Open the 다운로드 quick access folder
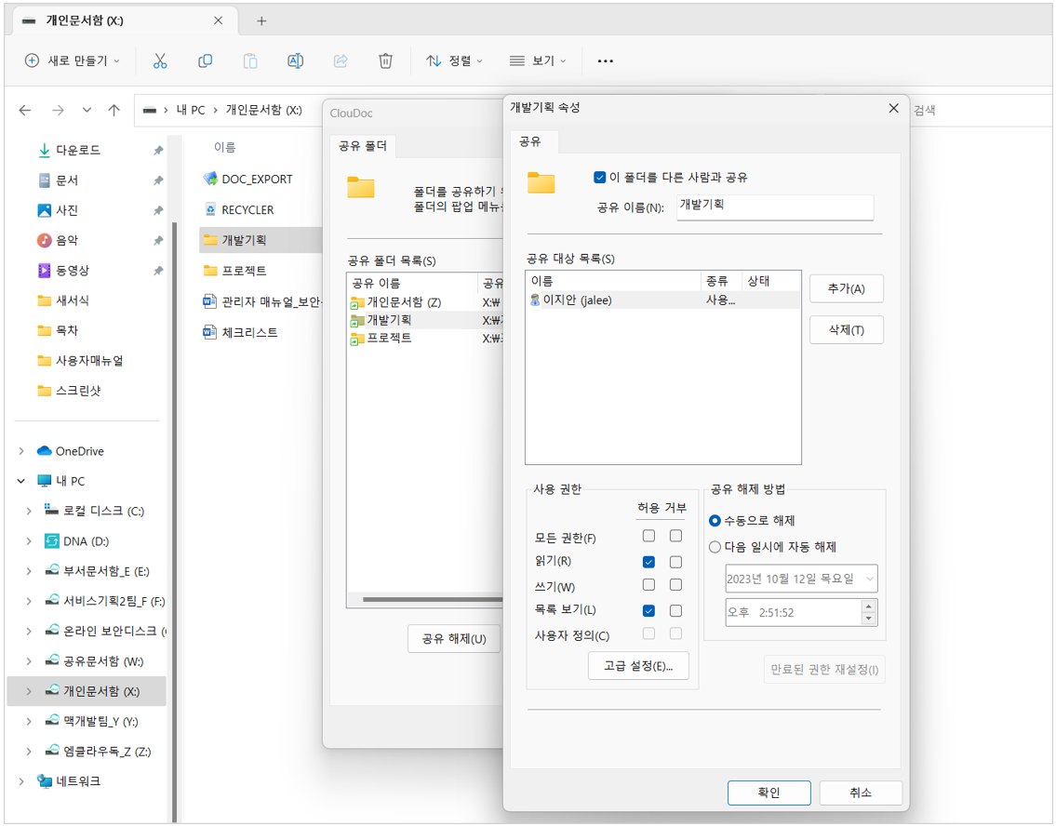Image resolution: width=1056 pixels, height=826 pixels. pos(78,150)
